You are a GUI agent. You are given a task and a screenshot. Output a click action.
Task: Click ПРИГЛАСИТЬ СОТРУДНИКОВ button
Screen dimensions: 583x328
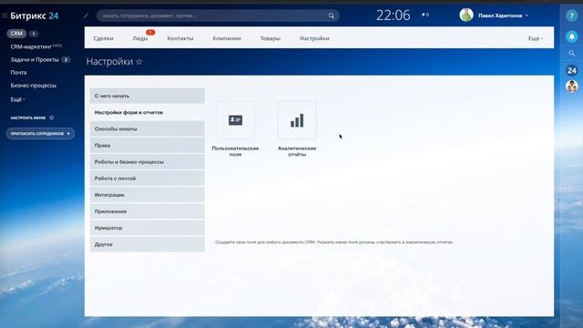[x=40, y=134]
